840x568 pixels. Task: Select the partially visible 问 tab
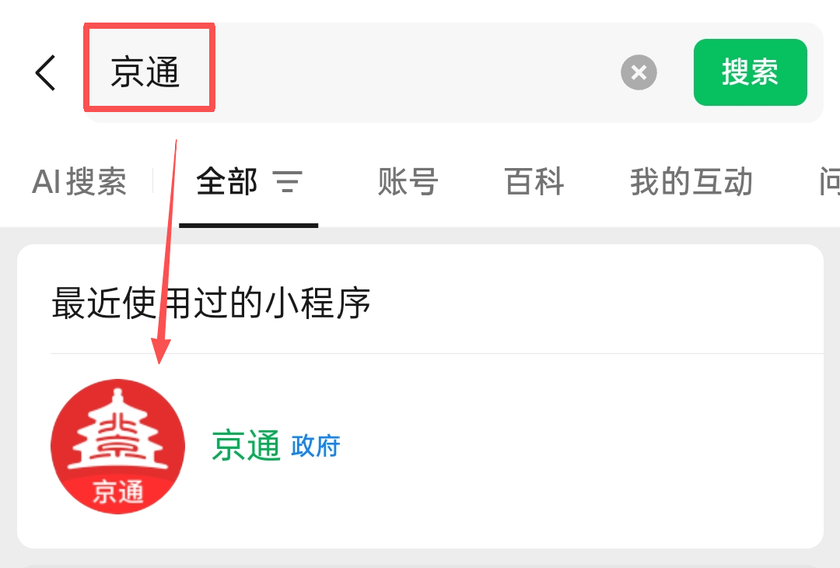pos(829,181)
